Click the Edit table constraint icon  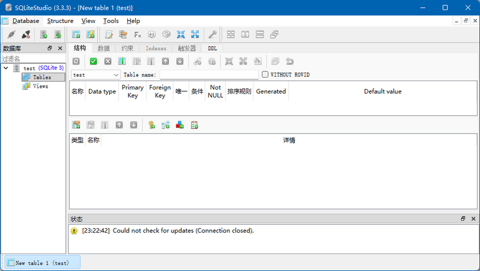(x=90, y=125)
